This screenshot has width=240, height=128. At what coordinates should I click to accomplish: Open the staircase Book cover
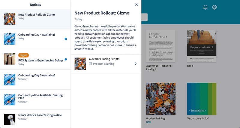[x=202, y=46]
